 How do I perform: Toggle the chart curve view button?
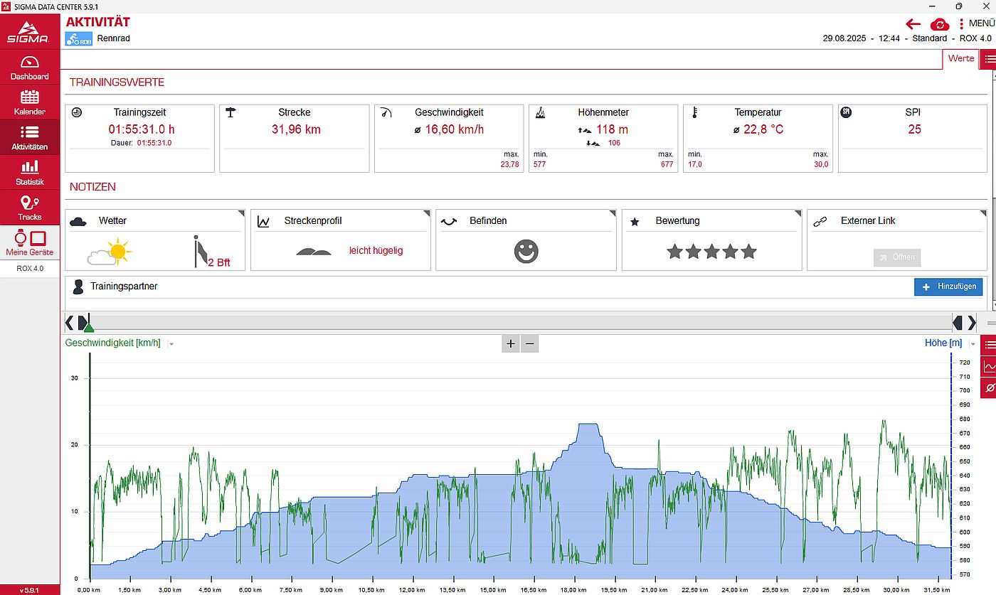point(988,367)
